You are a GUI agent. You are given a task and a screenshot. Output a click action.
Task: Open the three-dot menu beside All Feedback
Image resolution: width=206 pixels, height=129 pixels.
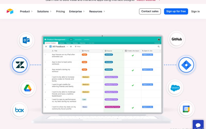67,46
